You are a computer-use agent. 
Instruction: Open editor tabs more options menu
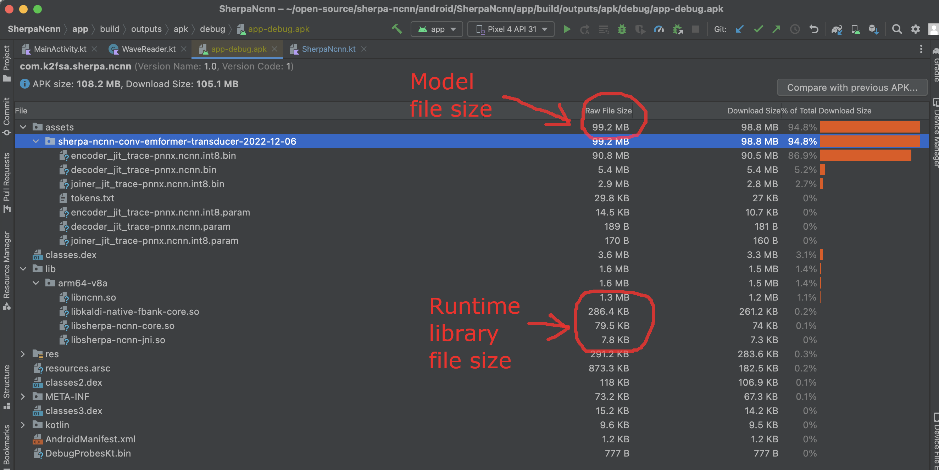pyautogui.click(x=921, y=49)
